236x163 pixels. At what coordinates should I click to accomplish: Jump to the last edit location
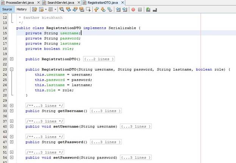coord(34,9)
